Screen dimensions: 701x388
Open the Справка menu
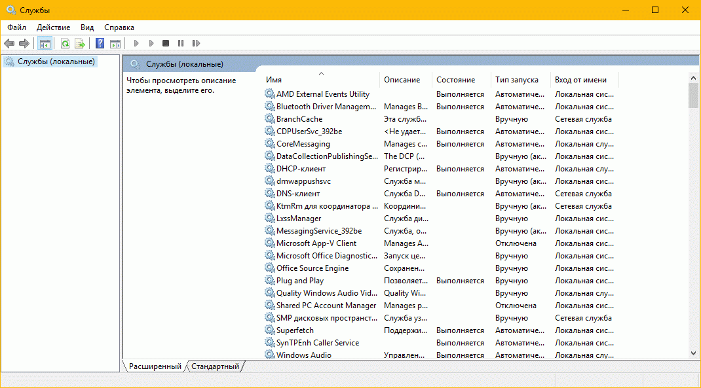coord(119,27)
